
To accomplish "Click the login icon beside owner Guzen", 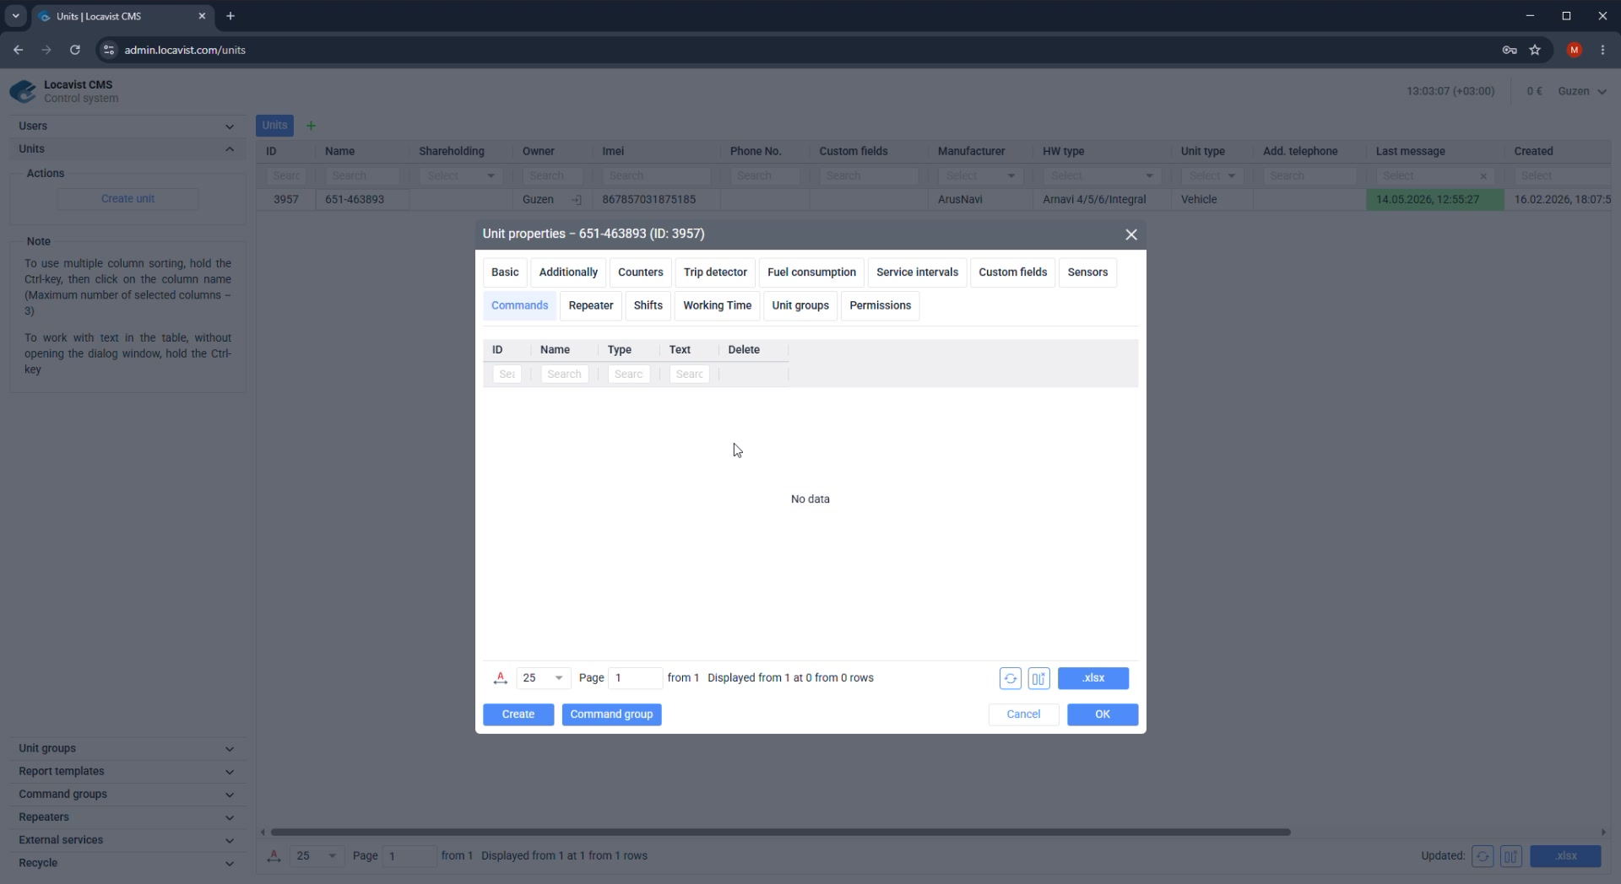I will (x=577, y=200).
